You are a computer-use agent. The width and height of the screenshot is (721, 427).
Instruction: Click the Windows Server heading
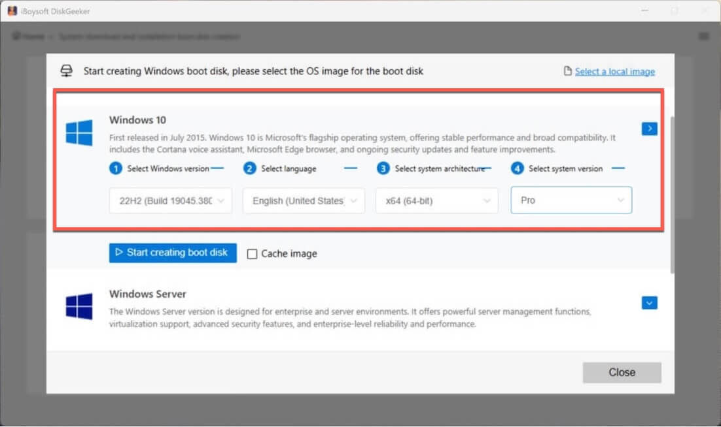point(148,294)
